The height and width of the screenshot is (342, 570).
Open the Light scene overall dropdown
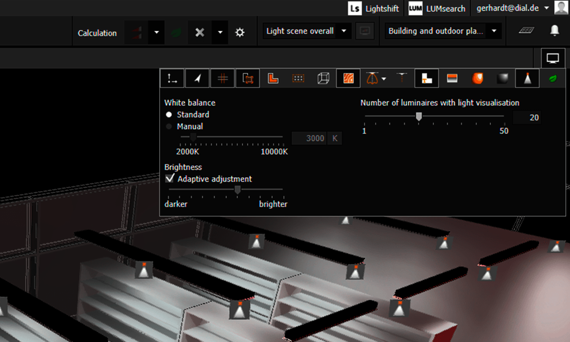pyautogui.click(x=306, y=31)
